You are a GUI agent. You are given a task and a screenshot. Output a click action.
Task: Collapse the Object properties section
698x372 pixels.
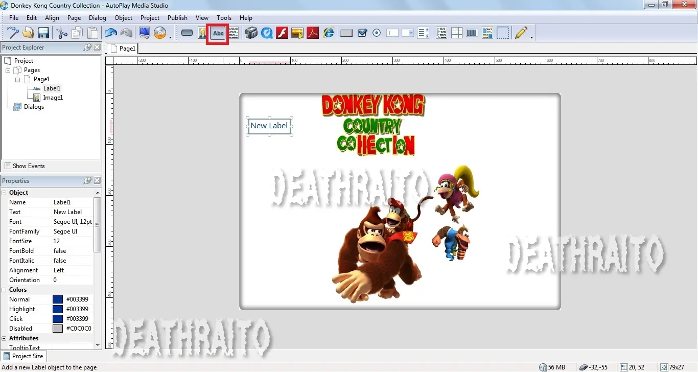(x=4, y=193)
